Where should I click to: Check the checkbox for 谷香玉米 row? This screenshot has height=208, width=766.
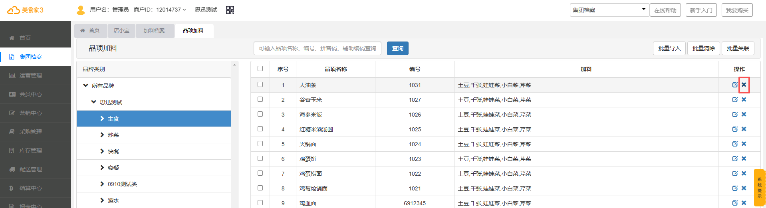pyautogui.click(x=260, y=99)
